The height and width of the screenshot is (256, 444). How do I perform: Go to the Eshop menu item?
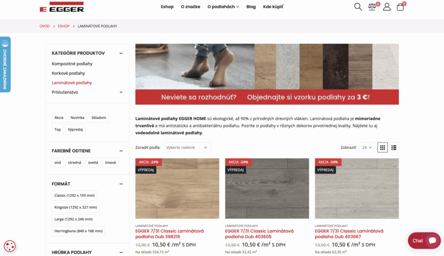coord(167,7)
